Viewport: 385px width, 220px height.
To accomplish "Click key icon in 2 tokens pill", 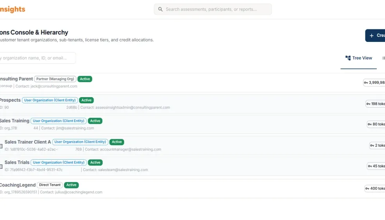I will click(x=372, y=146).
